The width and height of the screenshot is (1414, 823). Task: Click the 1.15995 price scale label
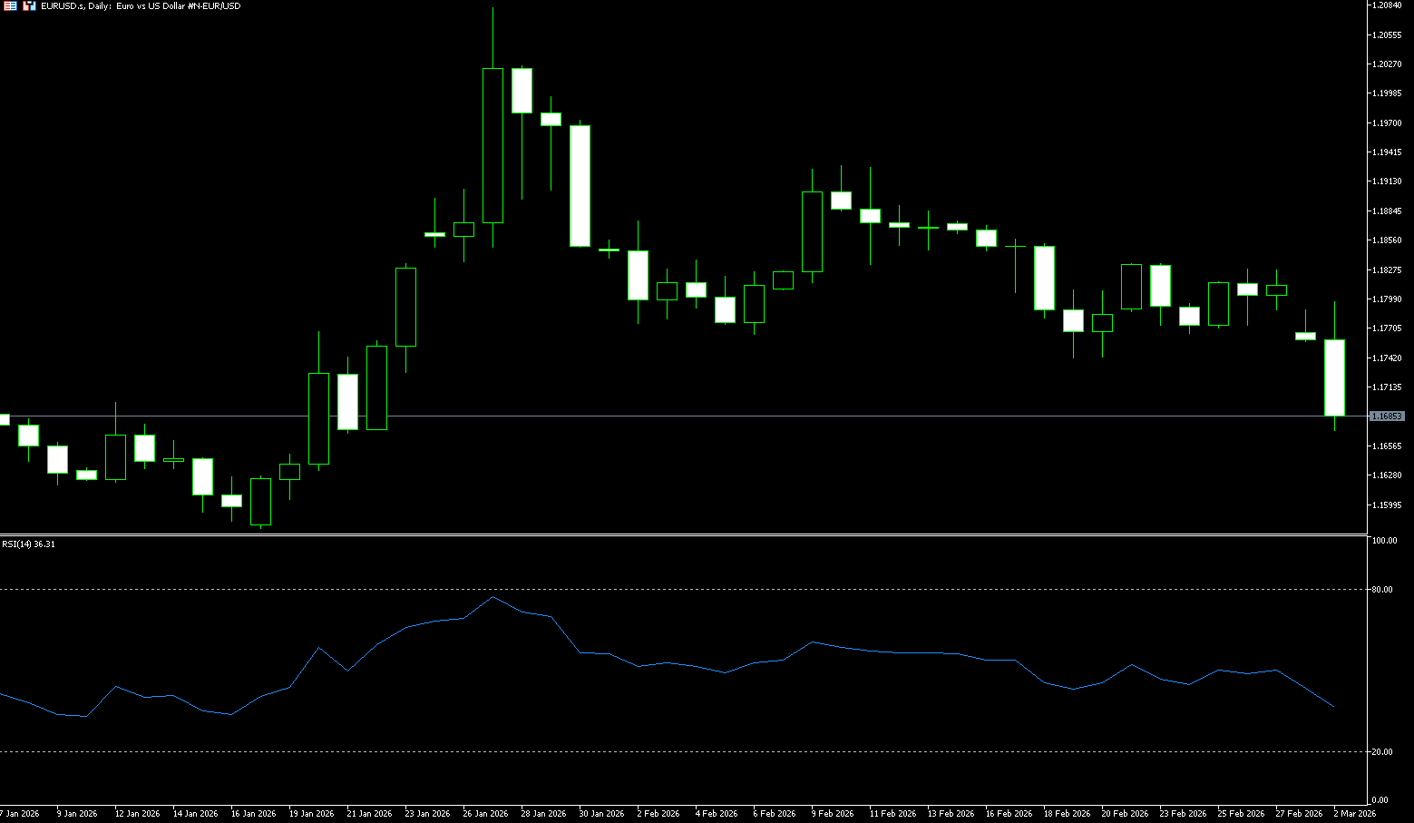(1388, 505)
